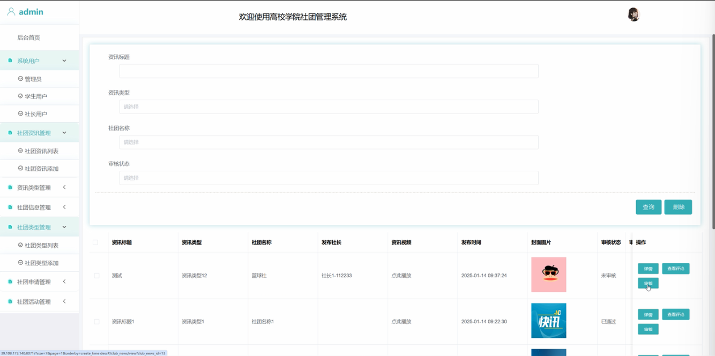Click 审核 for the 测试 row
Image resolution: width=715 pixels, height=356 pixels.
(x=648, y=283)
